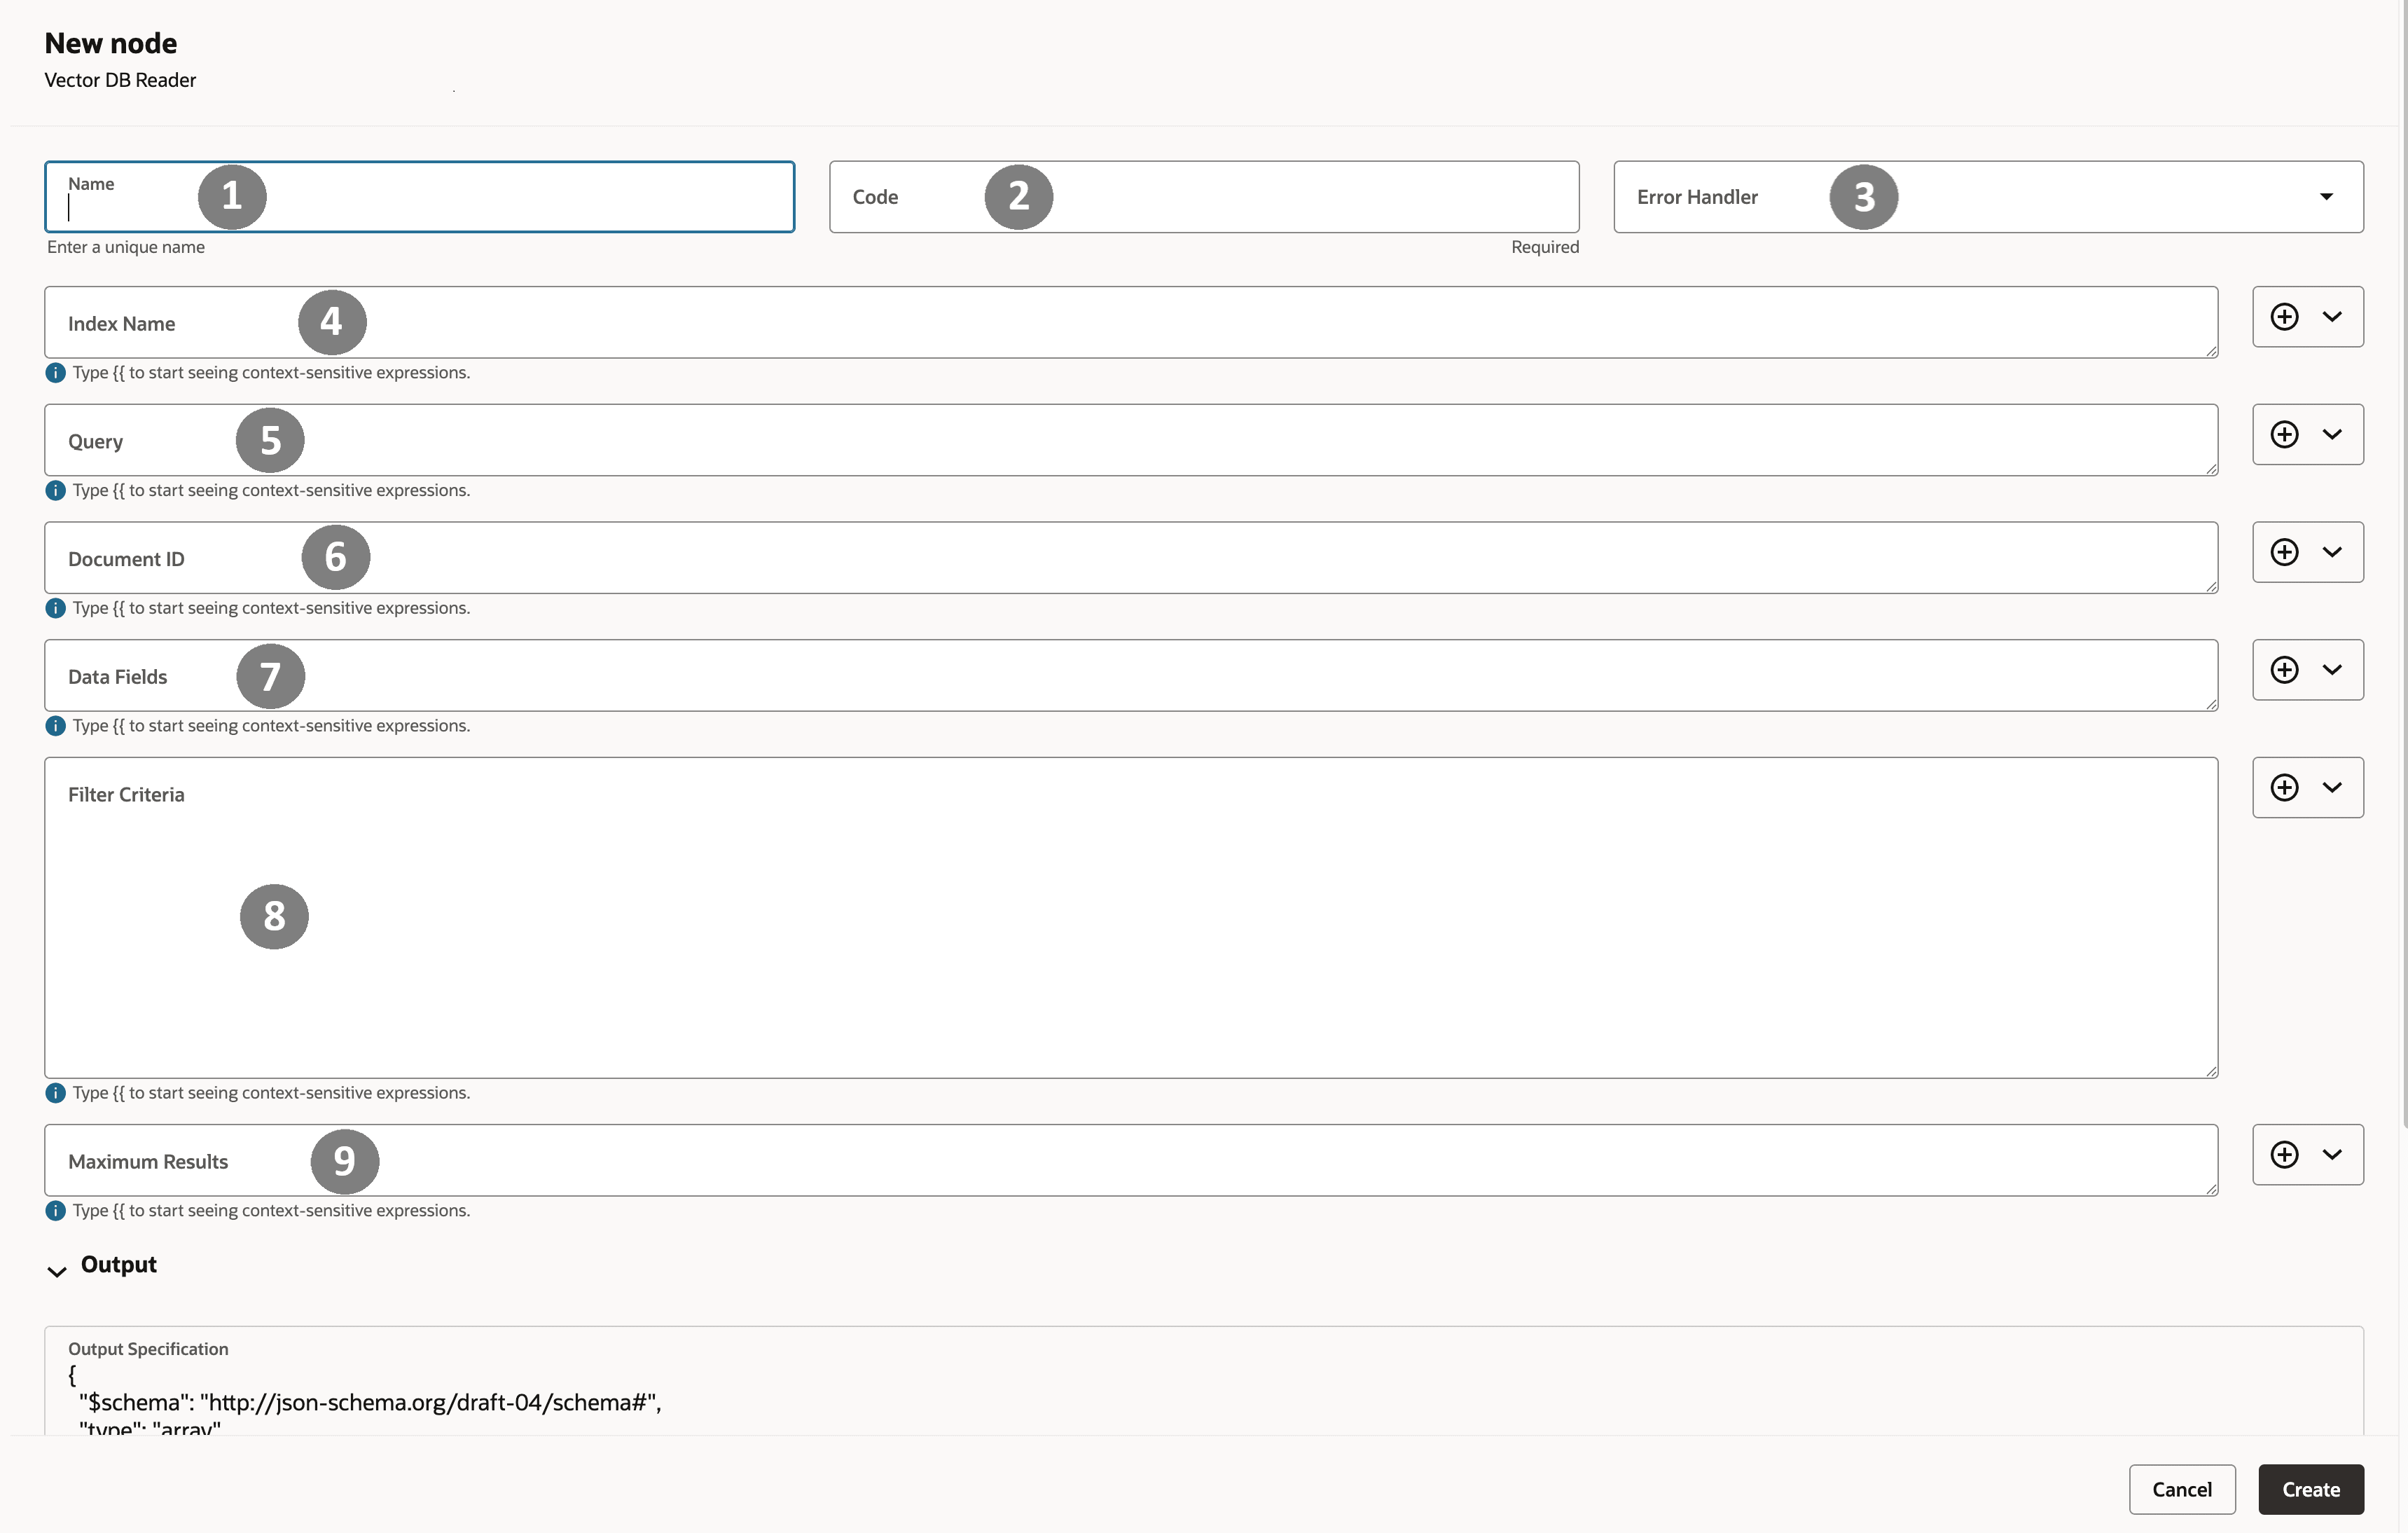
Task: Click the plus icon beside Document ID
Action: click(x=2284, y=552)
